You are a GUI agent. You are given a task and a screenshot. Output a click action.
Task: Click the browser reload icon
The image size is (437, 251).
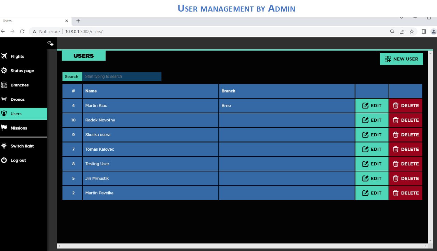pyautogui.click(x=22, y=31)
